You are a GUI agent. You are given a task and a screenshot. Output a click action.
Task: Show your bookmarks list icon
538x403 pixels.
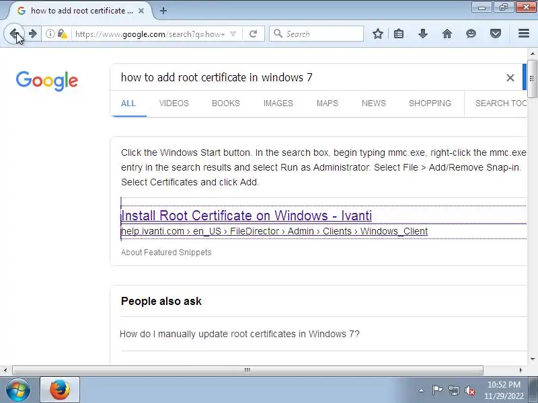click(399, 34)
